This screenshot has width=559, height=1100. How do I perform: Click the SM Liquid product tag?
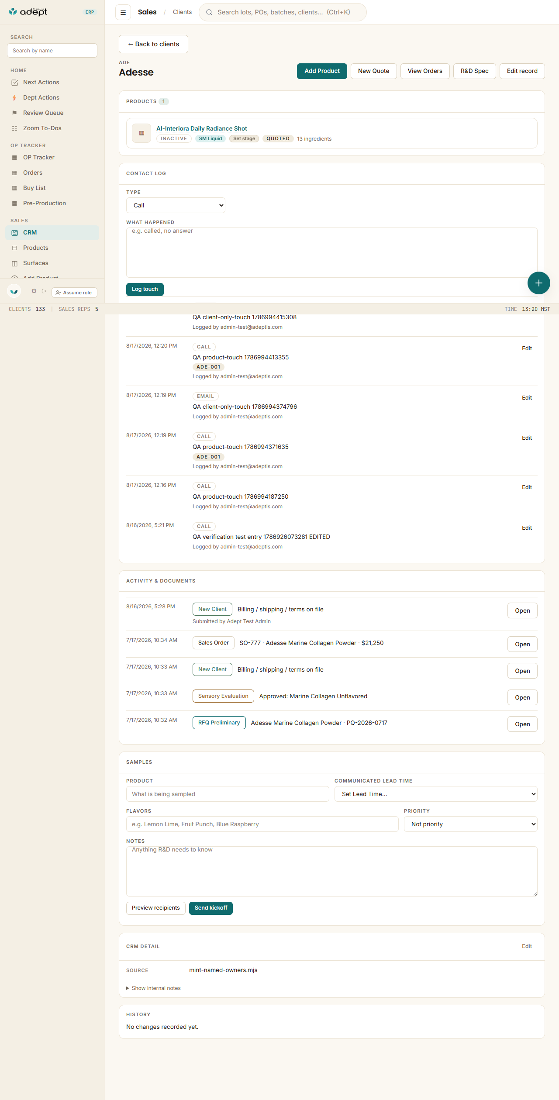[x=210, y=138]
